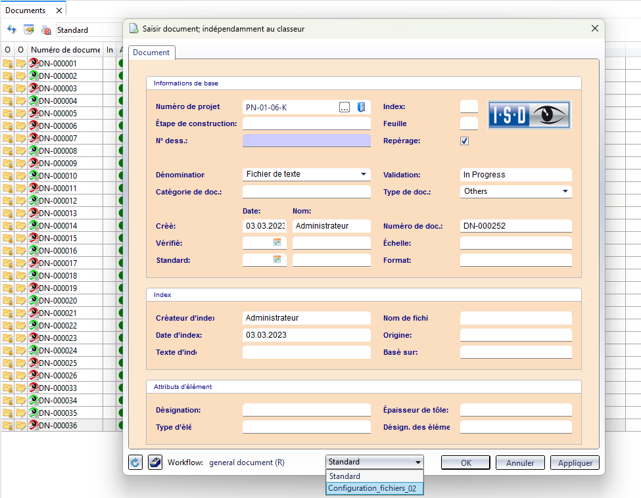Switch to the Document tab

tap(151, 53)
